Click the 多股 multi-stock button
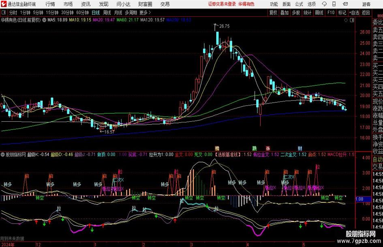Screen dimensions: 383x247 click(296, 13)
